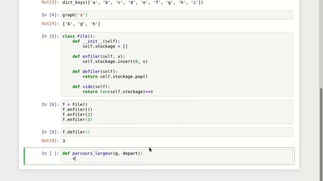Click the class File() code cell In [5]
This screenshot has height=181, width=323.
click(177, 64)
